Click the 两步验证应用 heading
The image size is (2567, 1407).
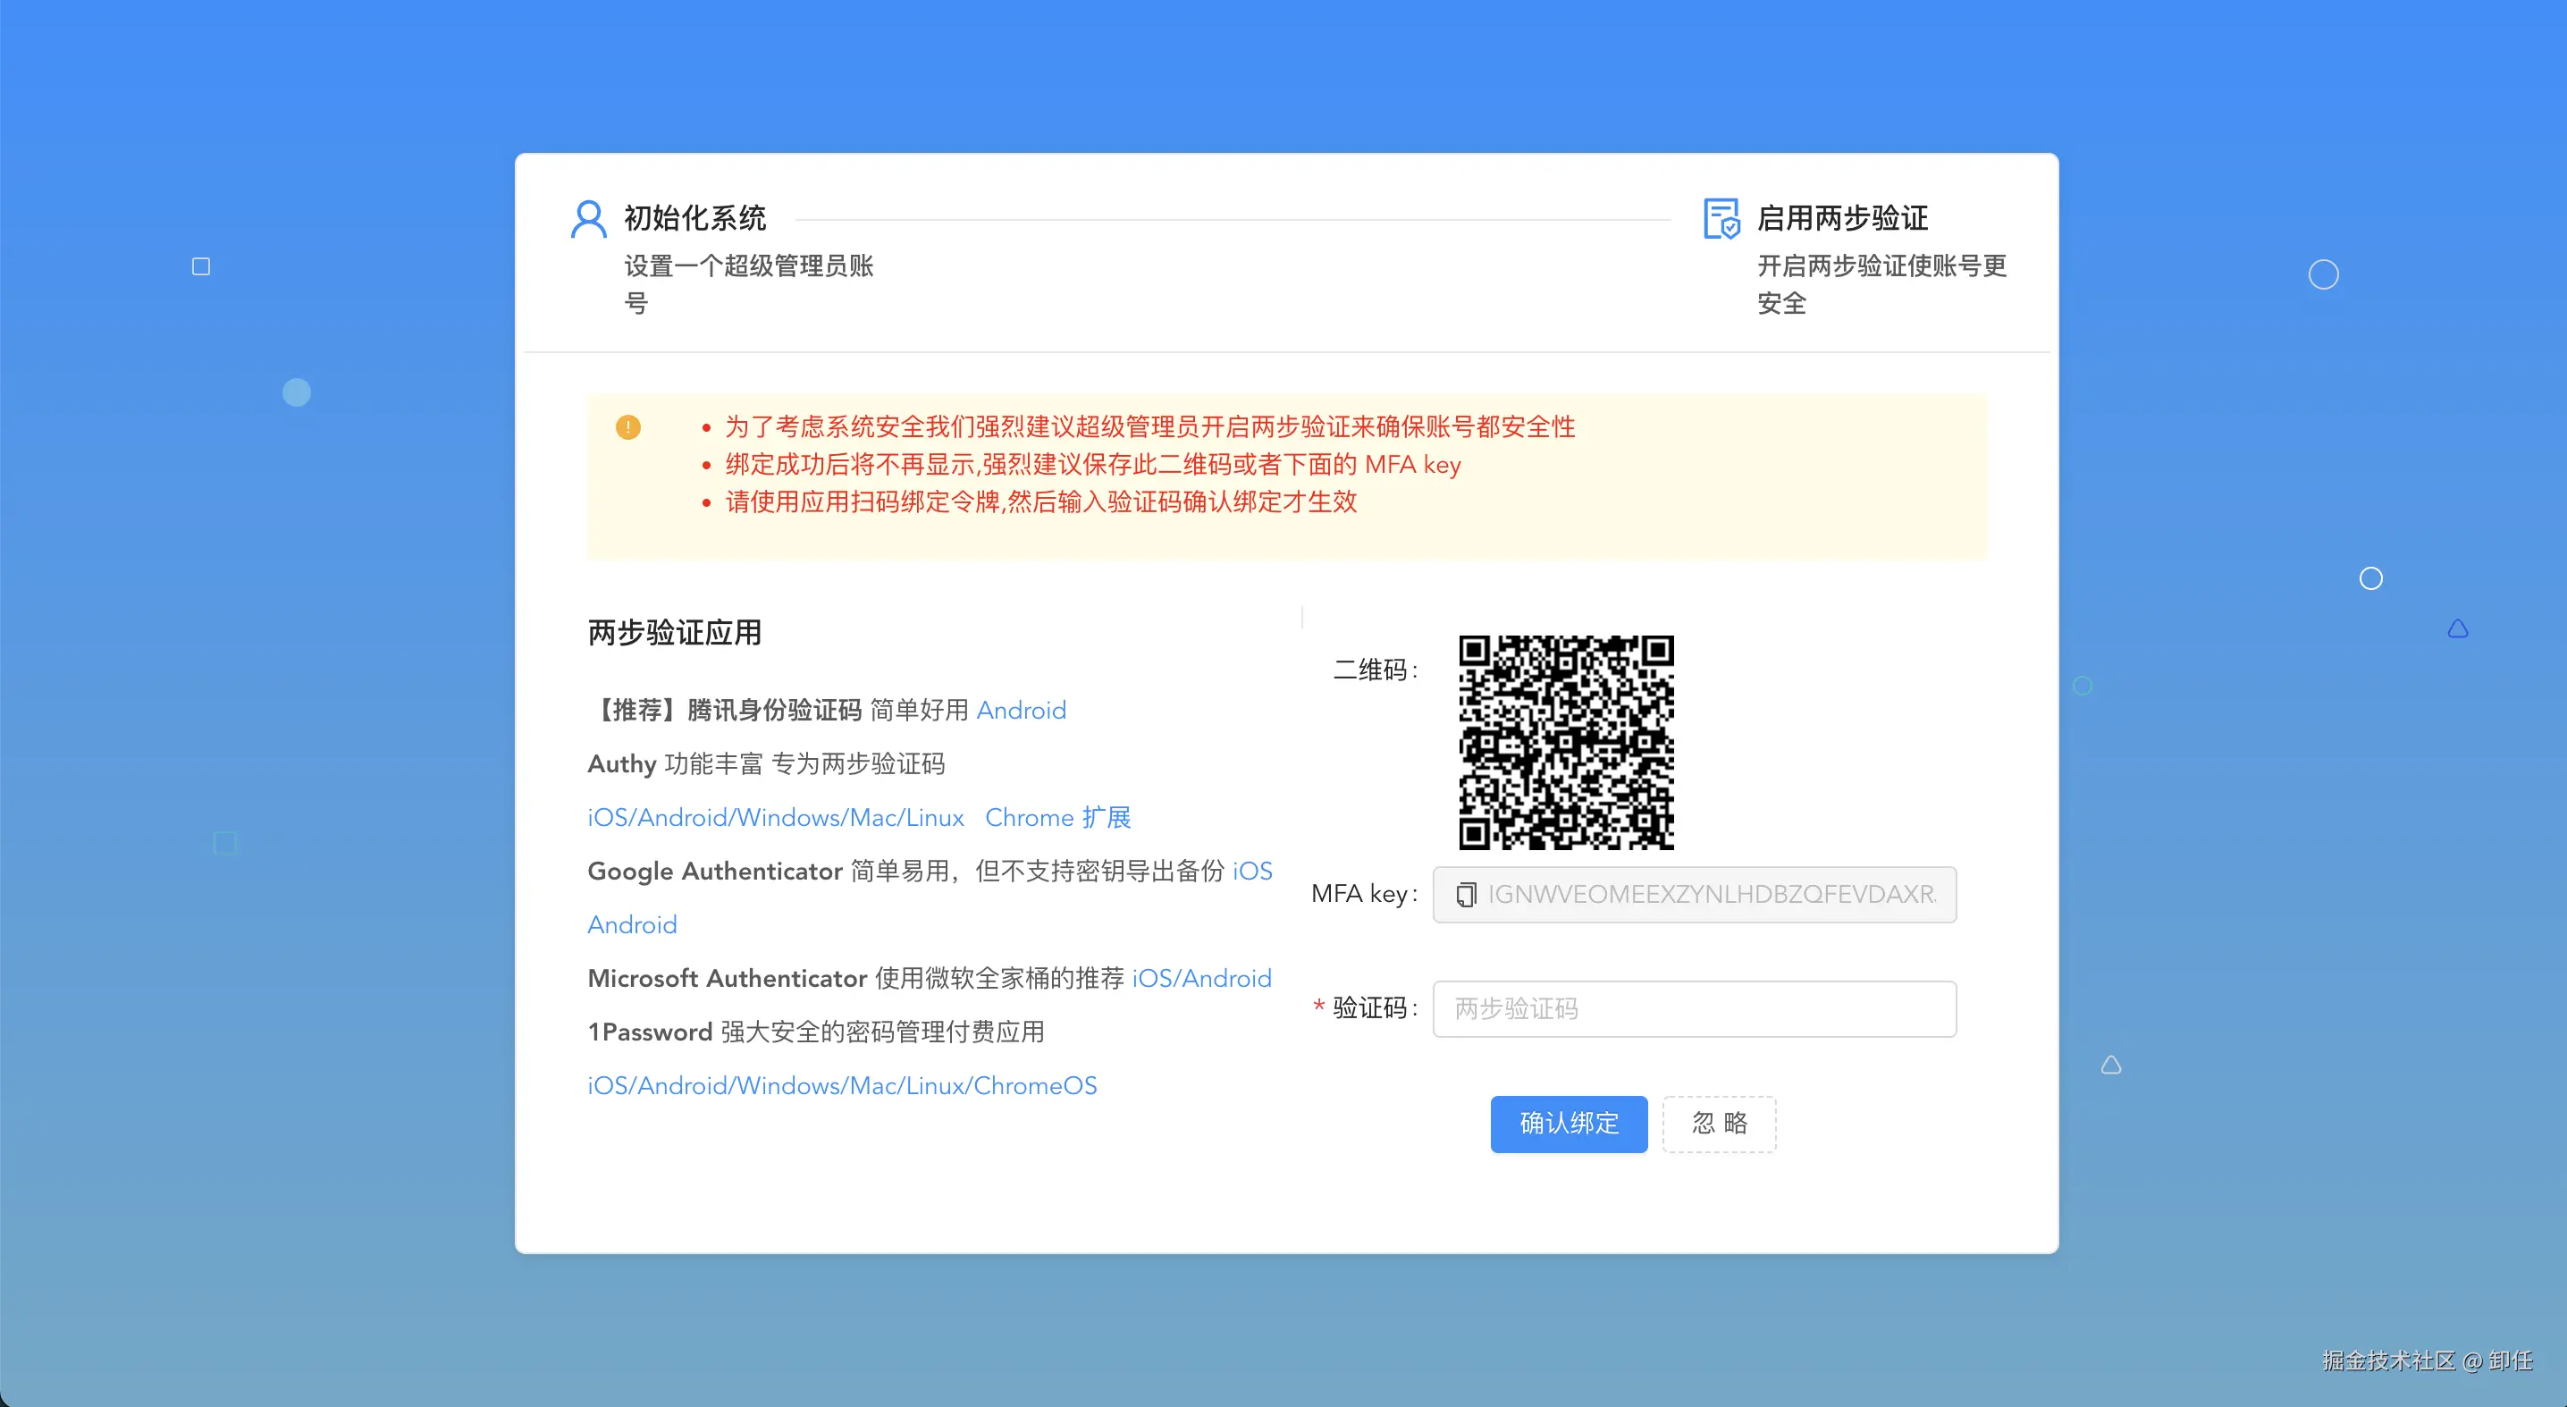click(675, 633)
